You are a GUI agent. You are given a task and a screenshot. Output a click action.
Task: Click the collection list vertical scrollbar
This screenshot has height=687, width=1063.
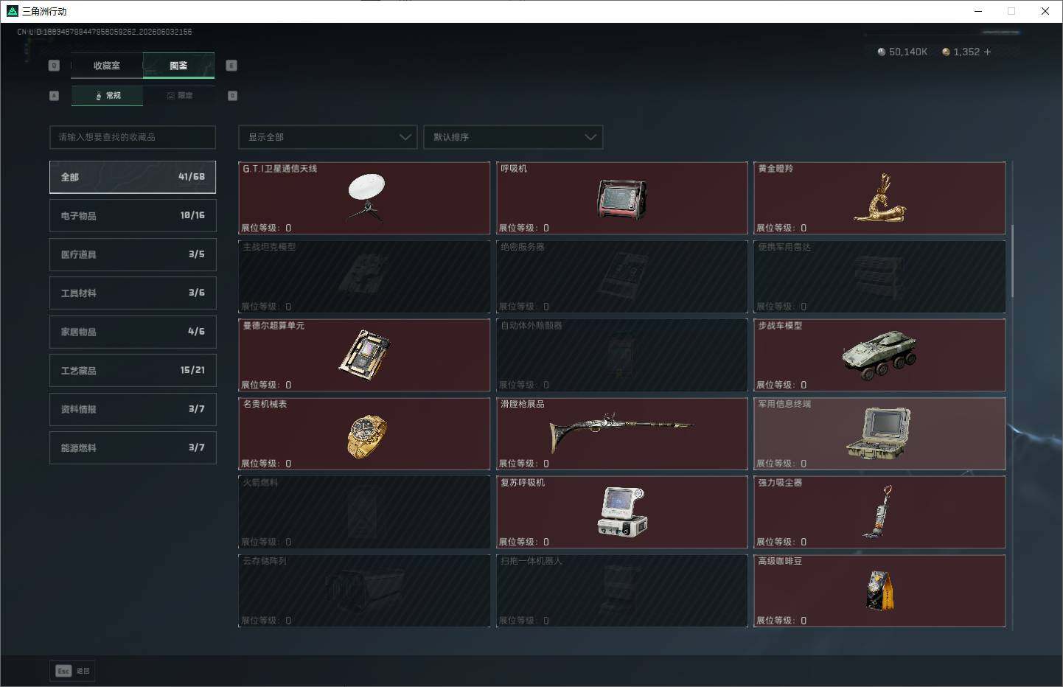pyautogui.click(x=1012, y=260)
